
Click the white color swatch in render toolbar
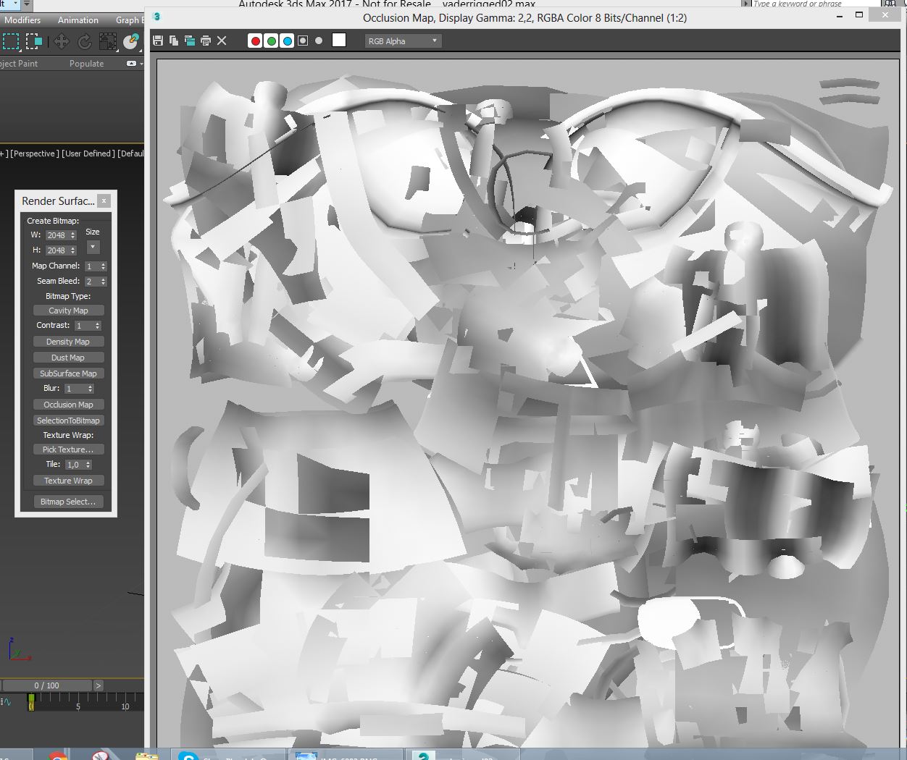pos(339,41)
